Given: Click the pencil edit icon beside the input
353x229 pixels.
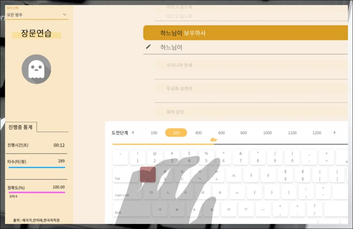Looking at the screenshot, I should click(x=149, y=46).
